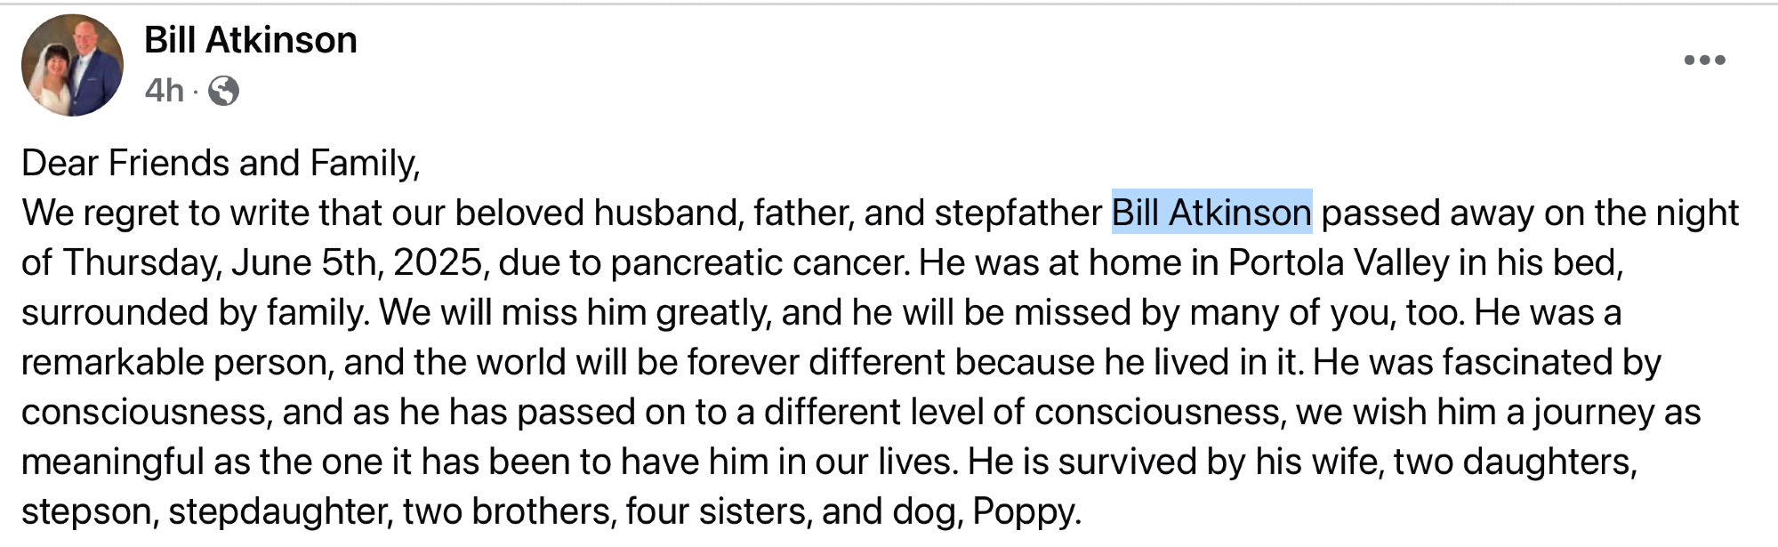
Task: Click the globe public audience icon
Action: click(223, 91)
